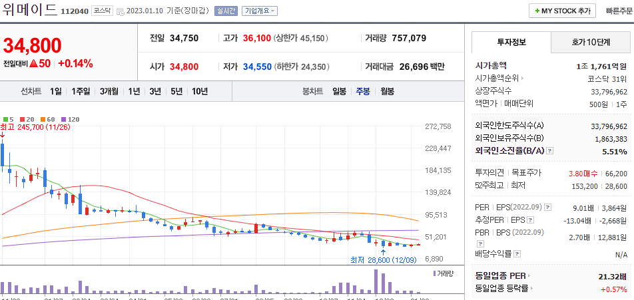This screenshot has height=300, width=634.
Task: Click the blue arrow at 최저 28,600 (12/09)
Action: coord(383,252)
